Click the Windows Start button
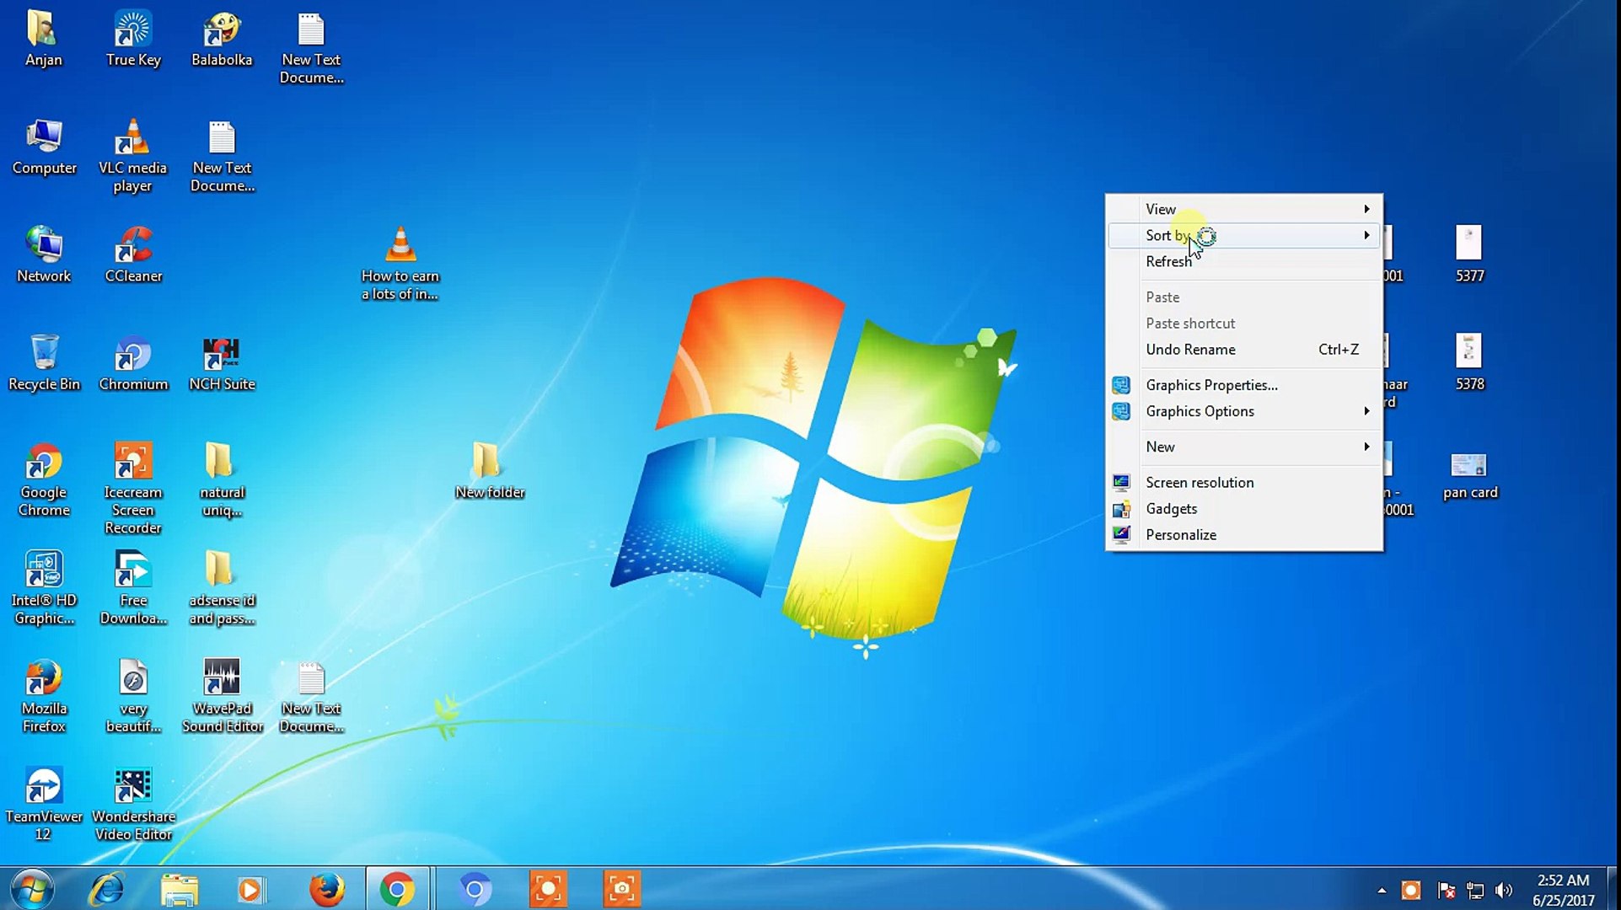This screenshot has height=910, width=1621. coord(32,889)
